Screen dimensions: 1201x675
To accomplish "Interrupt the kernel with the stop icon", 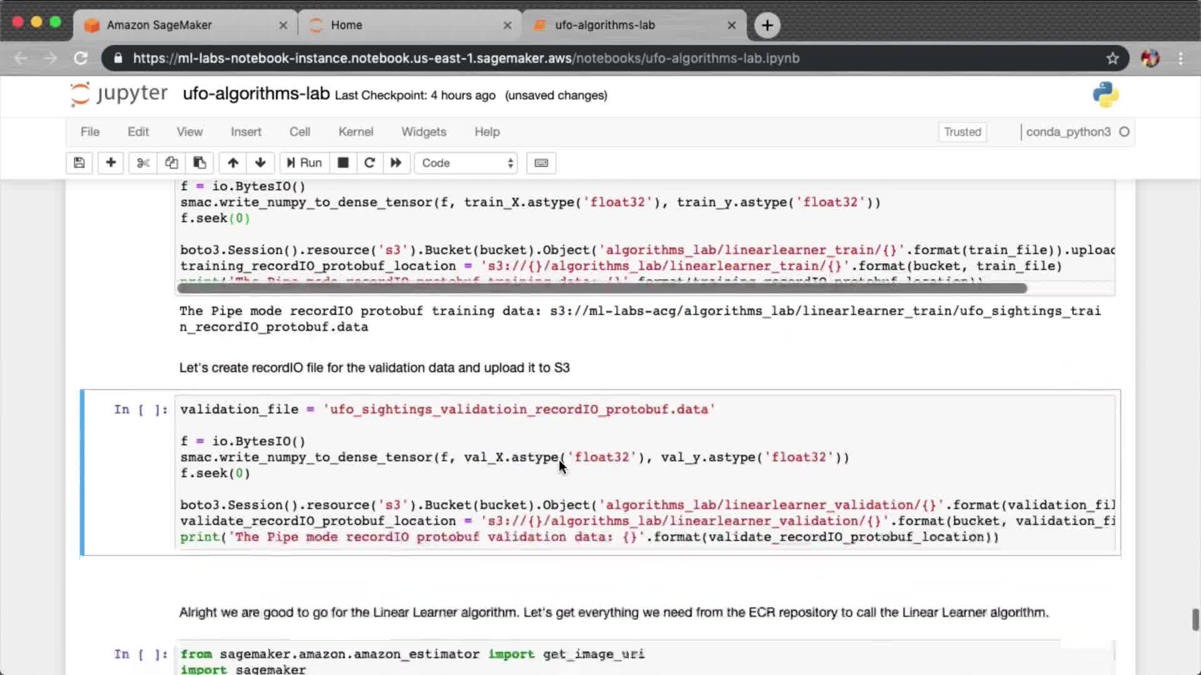I will pyautogui.click(x=343, y=163).
